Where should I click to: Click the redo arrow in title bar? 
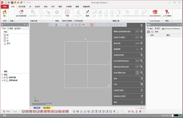(x=27, y=2)
